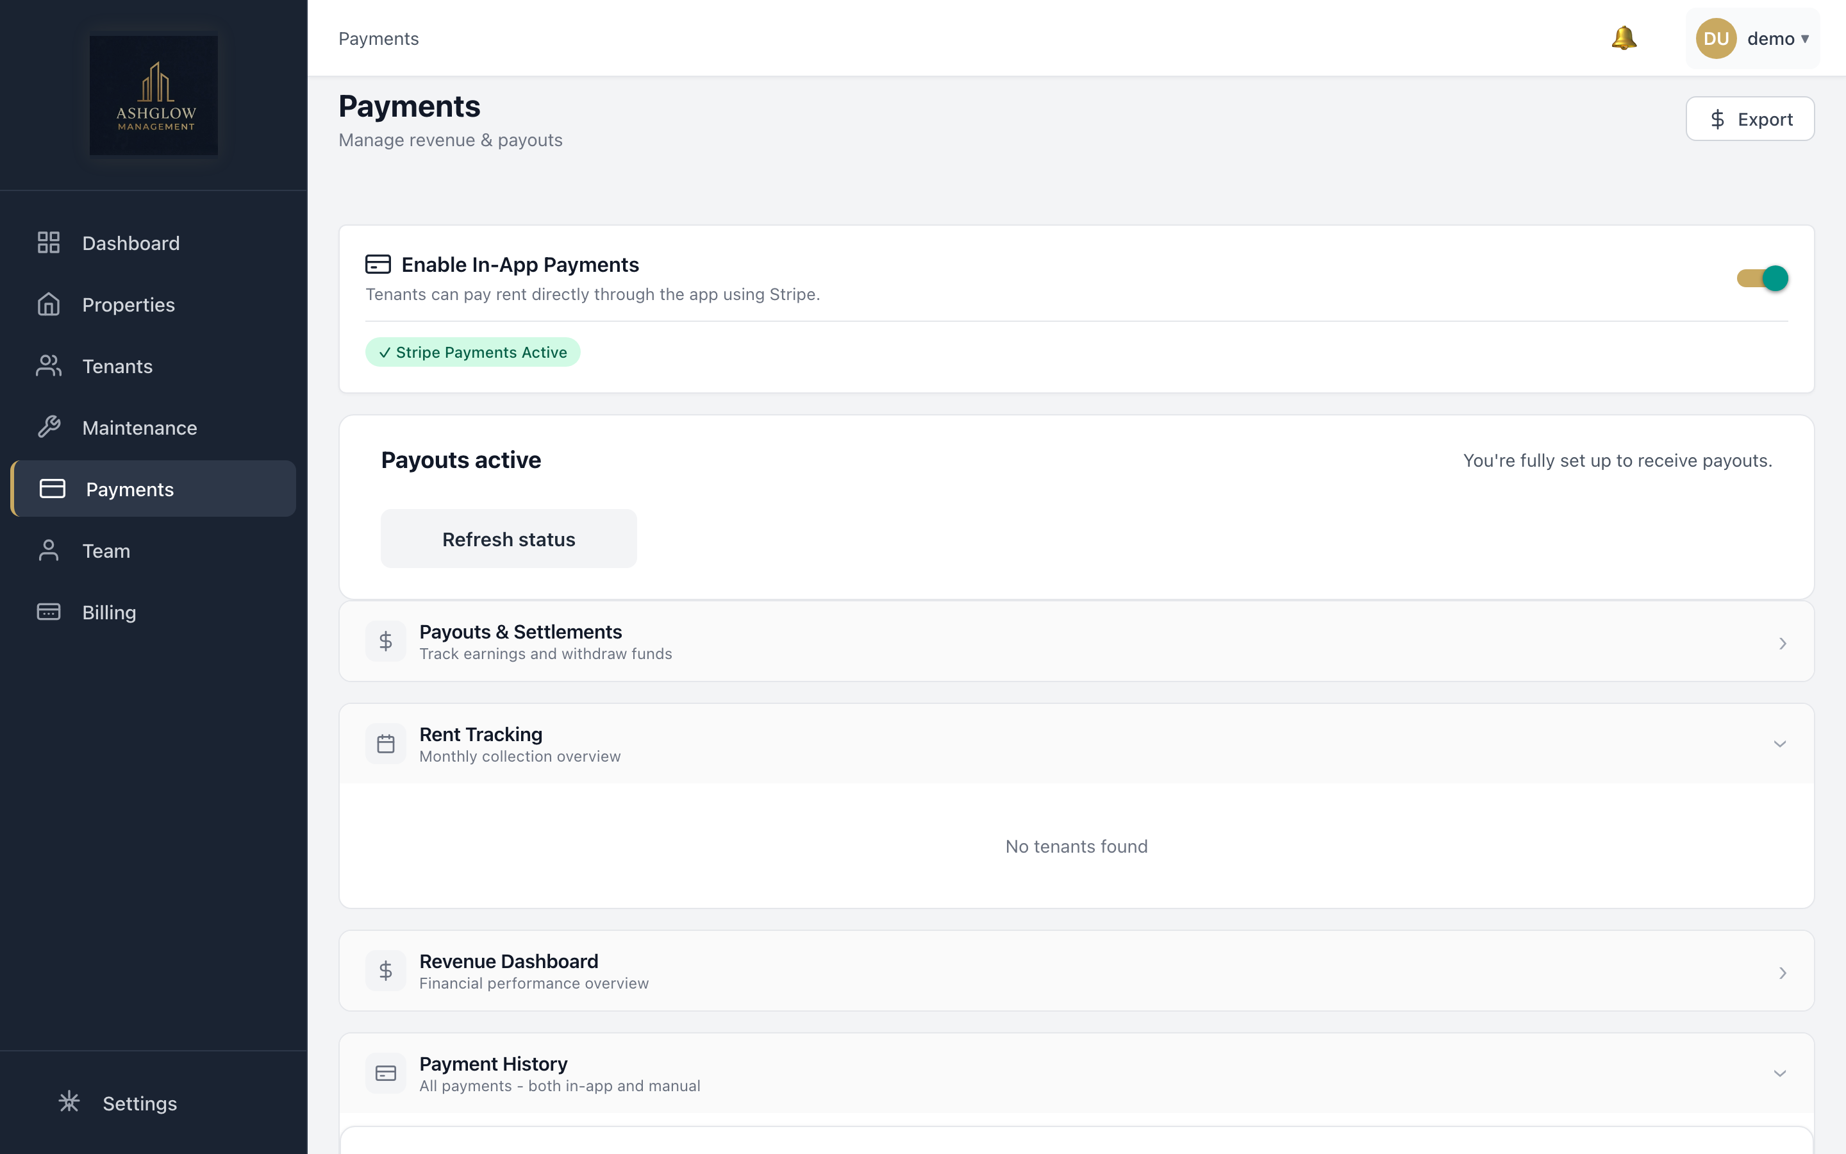This screenshot has width=1846, height=1154.
Task: Collapse the Rent Tracking section chevron
Action: [x=1779, y=744]
